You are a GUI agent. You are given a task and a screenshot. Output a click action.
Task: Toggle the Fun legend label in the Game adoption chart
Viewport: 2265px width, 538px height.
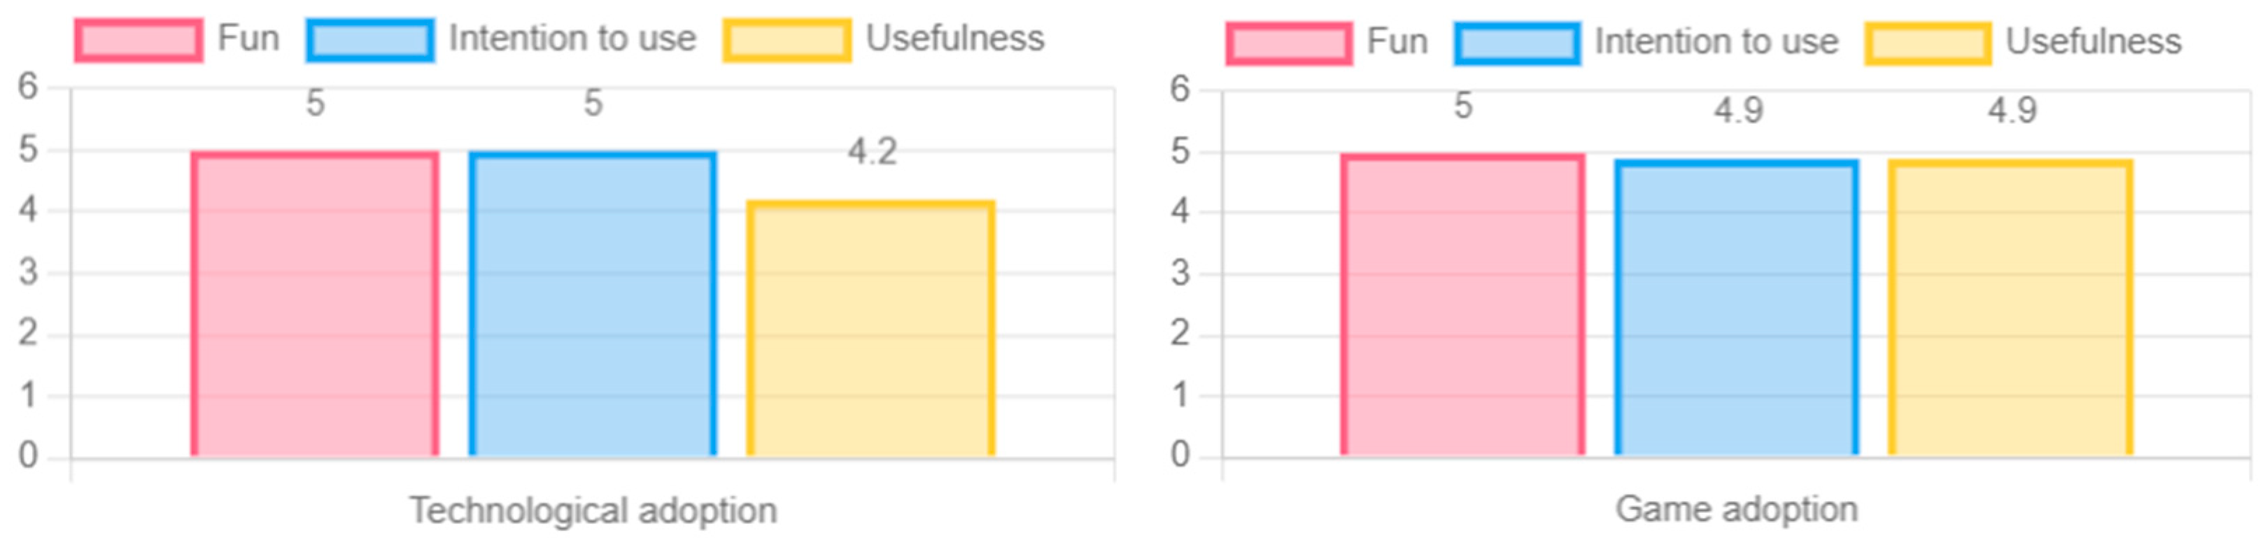click(1397, 42)
